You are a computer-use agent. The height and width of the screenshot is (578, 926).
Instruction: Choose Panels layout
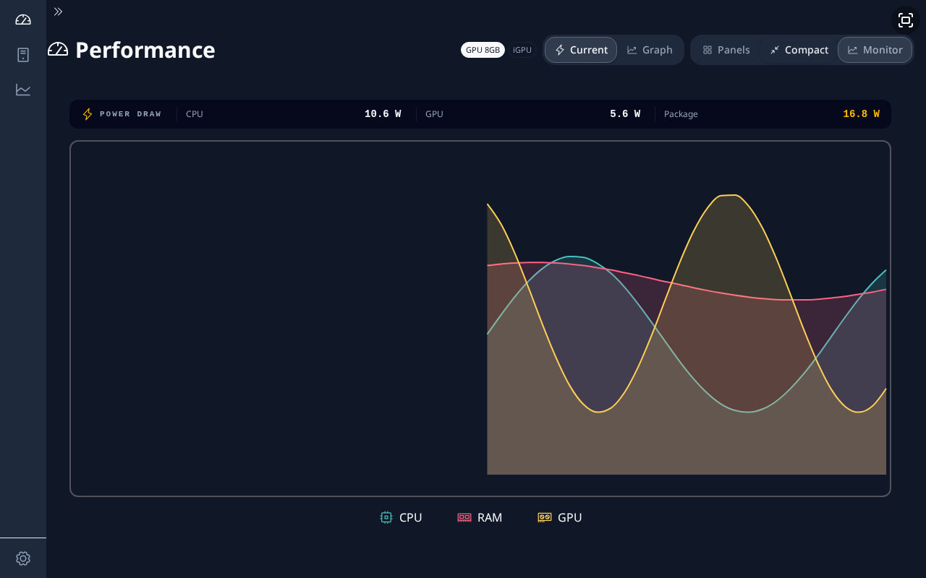point(726,50)
